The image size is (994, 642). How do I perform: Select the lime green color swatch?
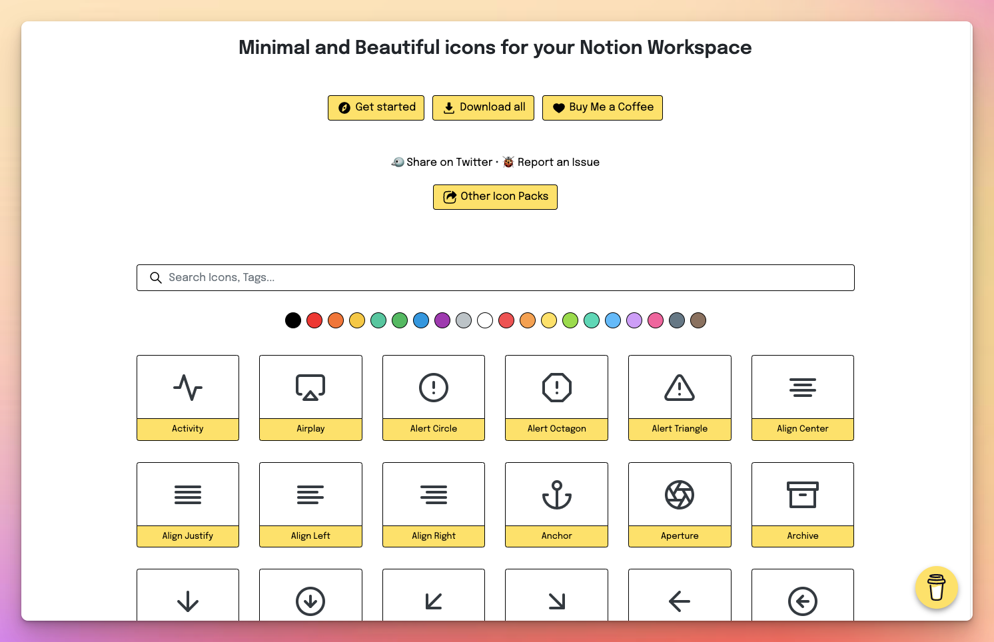(570, 320)
